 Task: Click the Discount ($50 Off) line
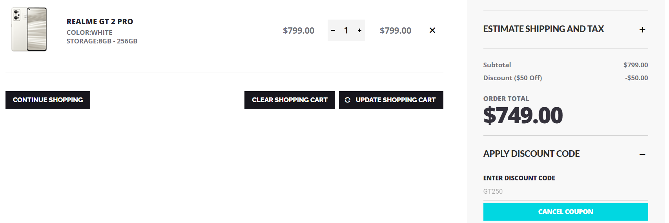(512, 78)
